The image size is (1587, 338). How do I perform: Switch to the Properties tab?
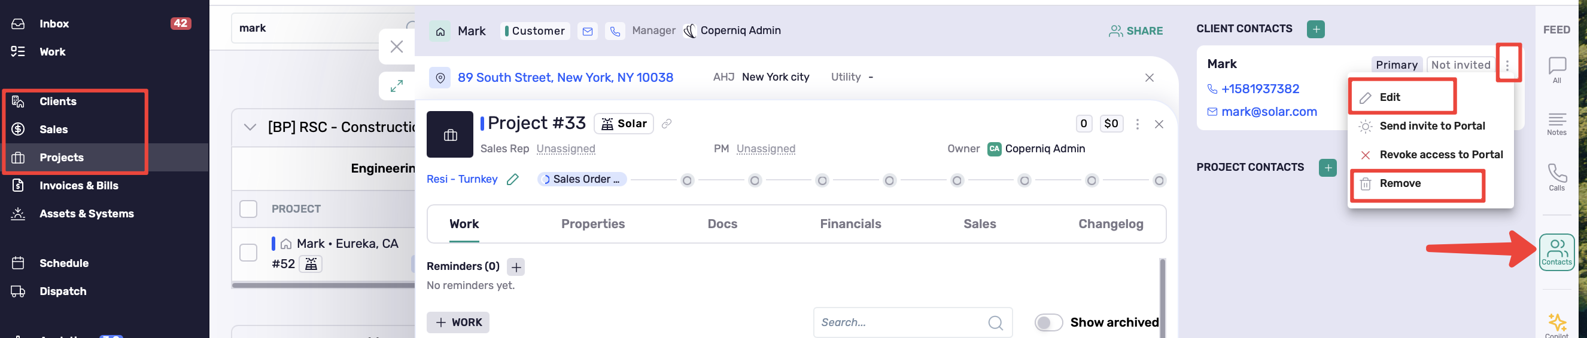pos(592,225)
